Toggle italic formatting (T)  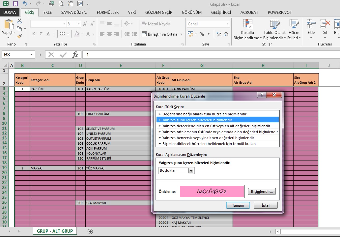41,34
